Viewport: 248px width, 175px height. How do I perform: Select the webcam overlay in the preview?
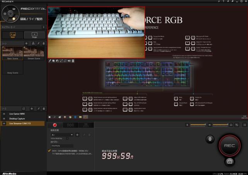96,32
